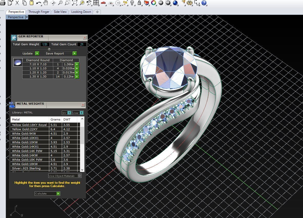
Task: Click the Object Snap circle icon
Action: pos(118,3)
